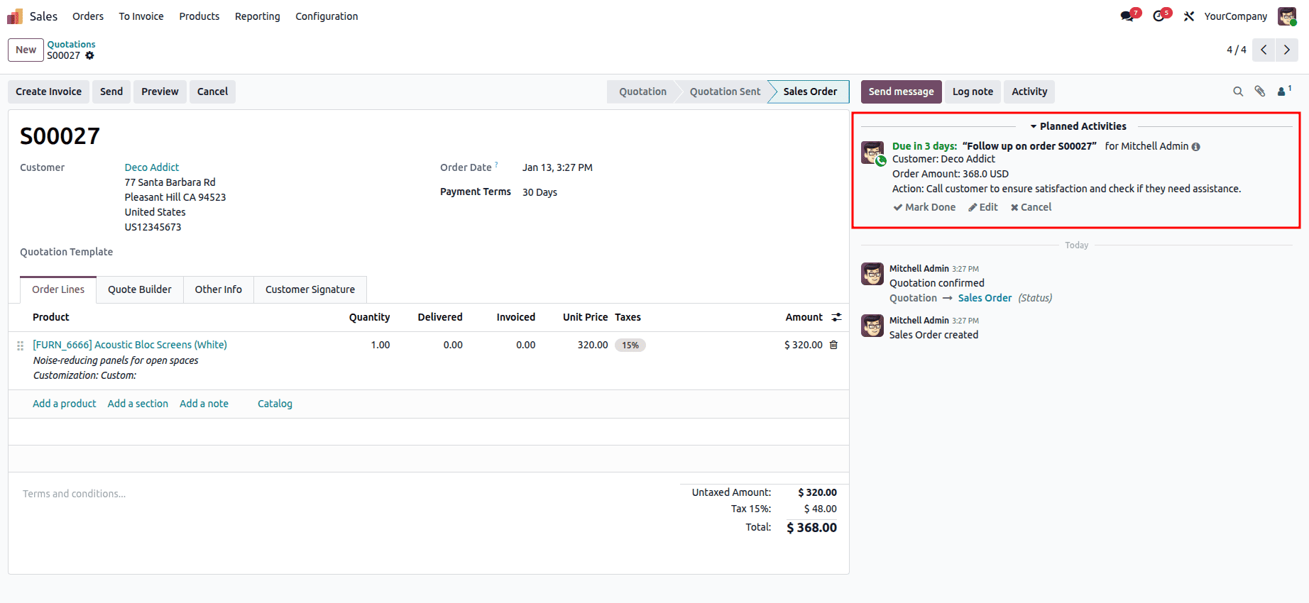Click the trash icon on the order line
The height and width of the screenshot is (603, 1309).
[833, 345]
